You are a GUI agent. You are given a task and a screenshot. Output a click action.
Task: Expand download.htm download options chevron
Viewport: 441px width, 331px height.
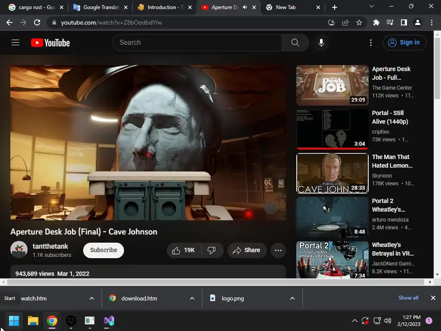click(192, 298)
